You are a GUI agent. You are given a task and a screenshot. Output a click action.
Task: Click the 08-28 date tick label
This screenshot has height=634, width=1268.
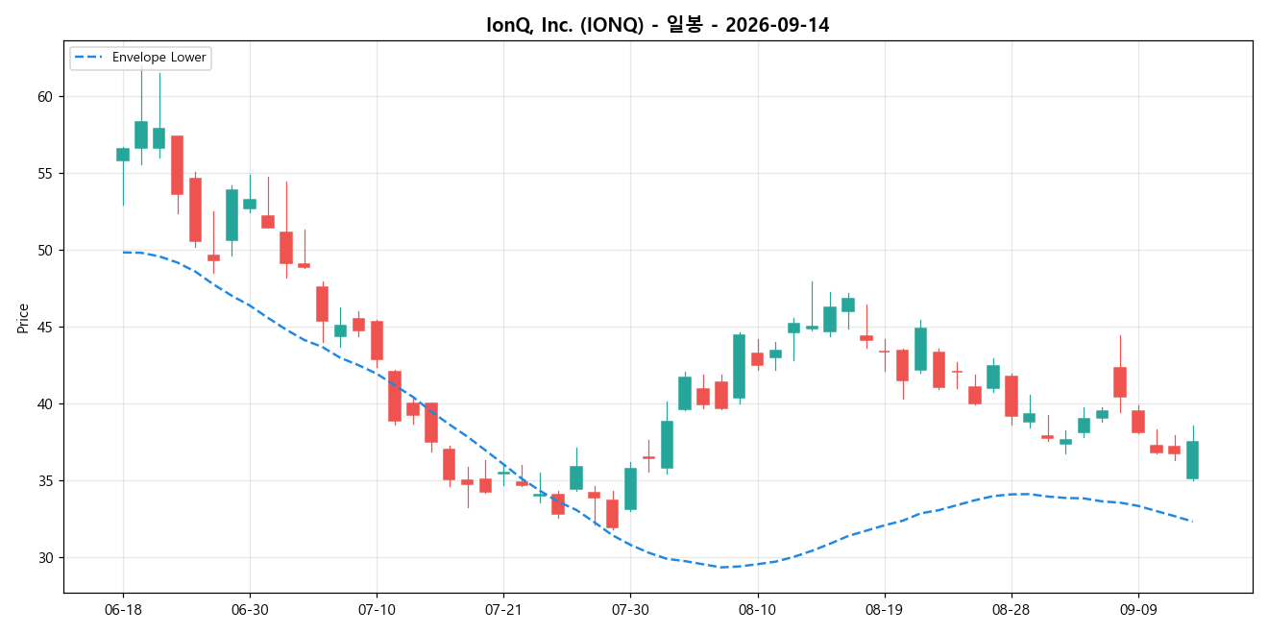(1012, 610)
